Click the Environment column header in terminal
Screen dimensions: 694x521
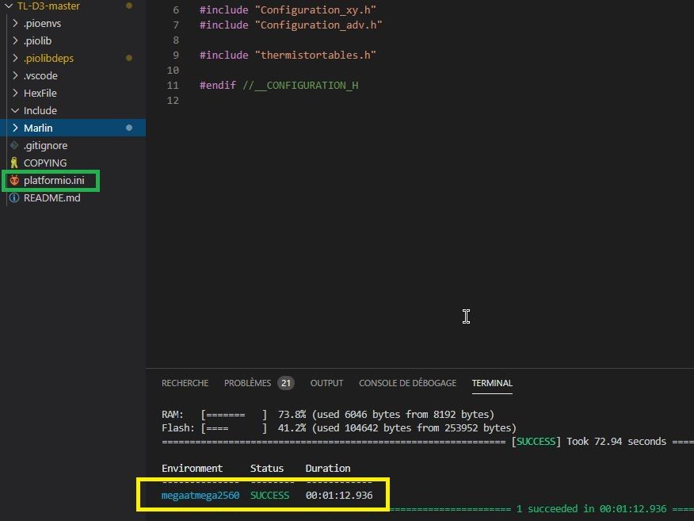(x=192, y=469)
